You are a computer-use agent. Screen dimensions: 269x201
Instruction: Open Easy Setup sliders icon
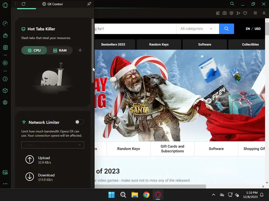[x=255, y=13]
